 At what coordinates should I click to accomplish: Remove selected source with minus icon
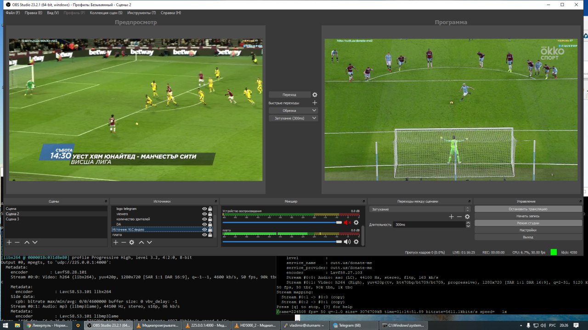pyautogui.click(x=124, y=242)
